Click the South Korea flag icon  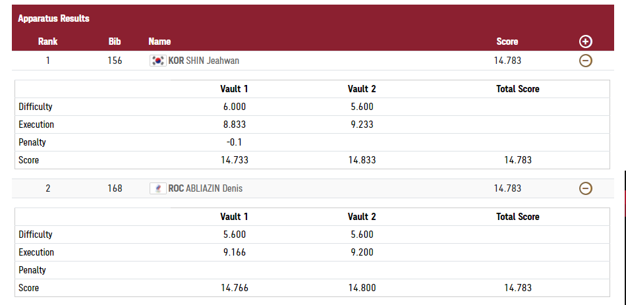tap(158, 61)
